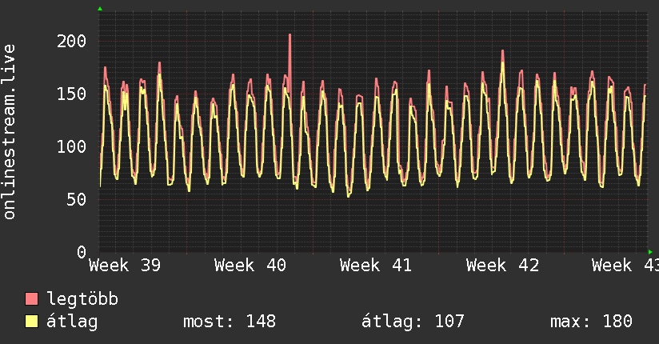The height and width of the screenshot is (344, 659).
Task: Click the red legtöbb legend color swatch
Action: point(32,299)
